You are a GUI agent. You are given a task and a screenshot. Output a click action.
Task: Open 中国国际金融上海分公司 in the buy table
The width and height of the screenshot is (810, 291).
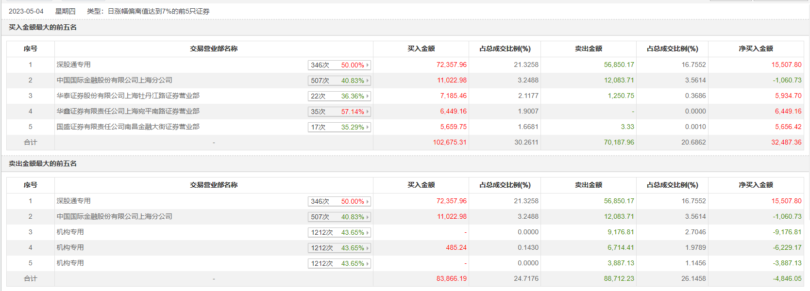(x=114, y=80)
